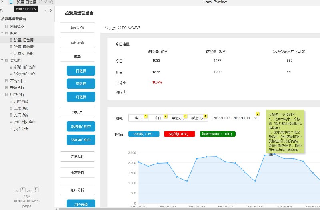
Task: Click the blue 日数据 button
Action: point(81,71)
